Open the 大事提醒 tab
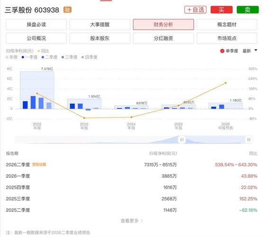263x237 pixels. point(100,25)
